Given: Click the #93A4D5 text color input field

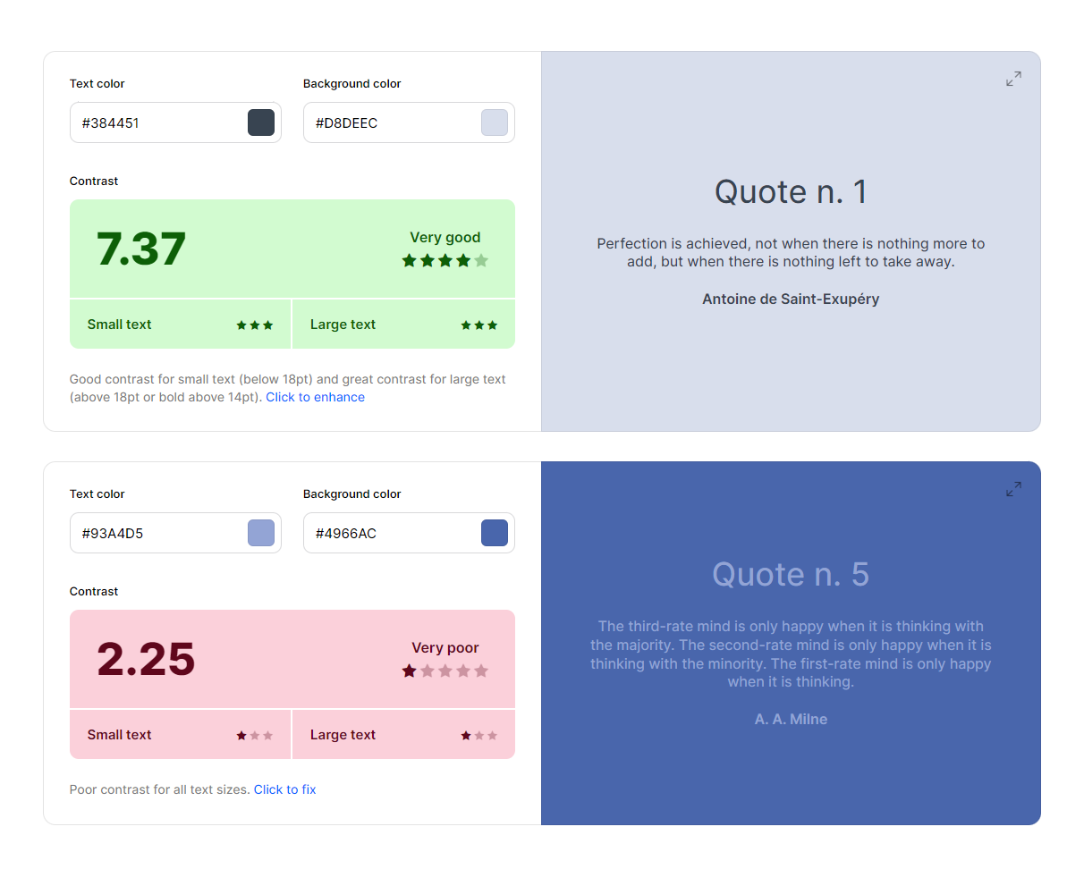Looking at the screenshot, I should point(175,533).
